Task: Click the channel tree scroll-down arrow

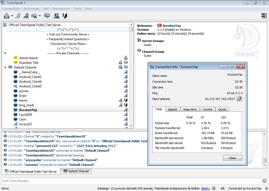Action: coord(131,126)
